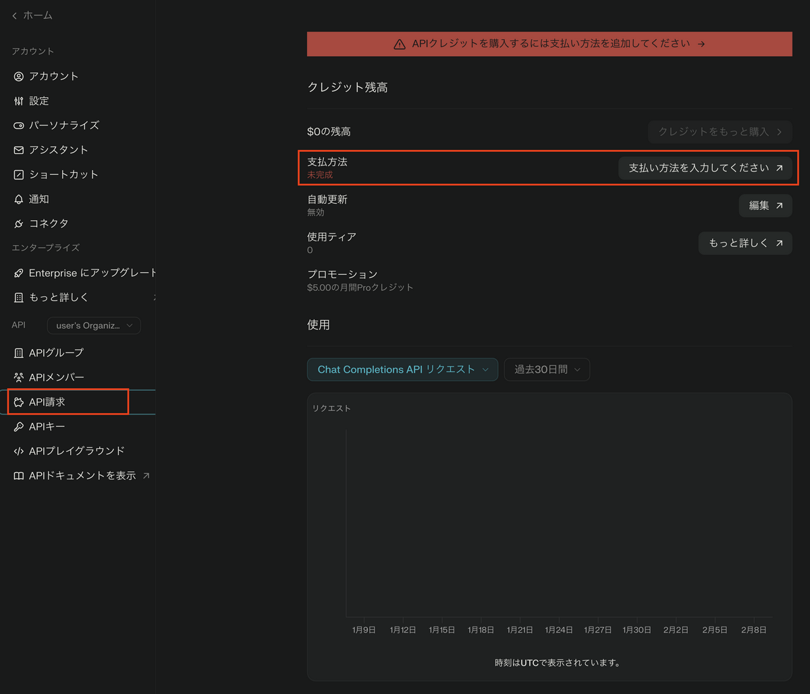Open ショートカット via its checkbox icon

pos(18,174)
